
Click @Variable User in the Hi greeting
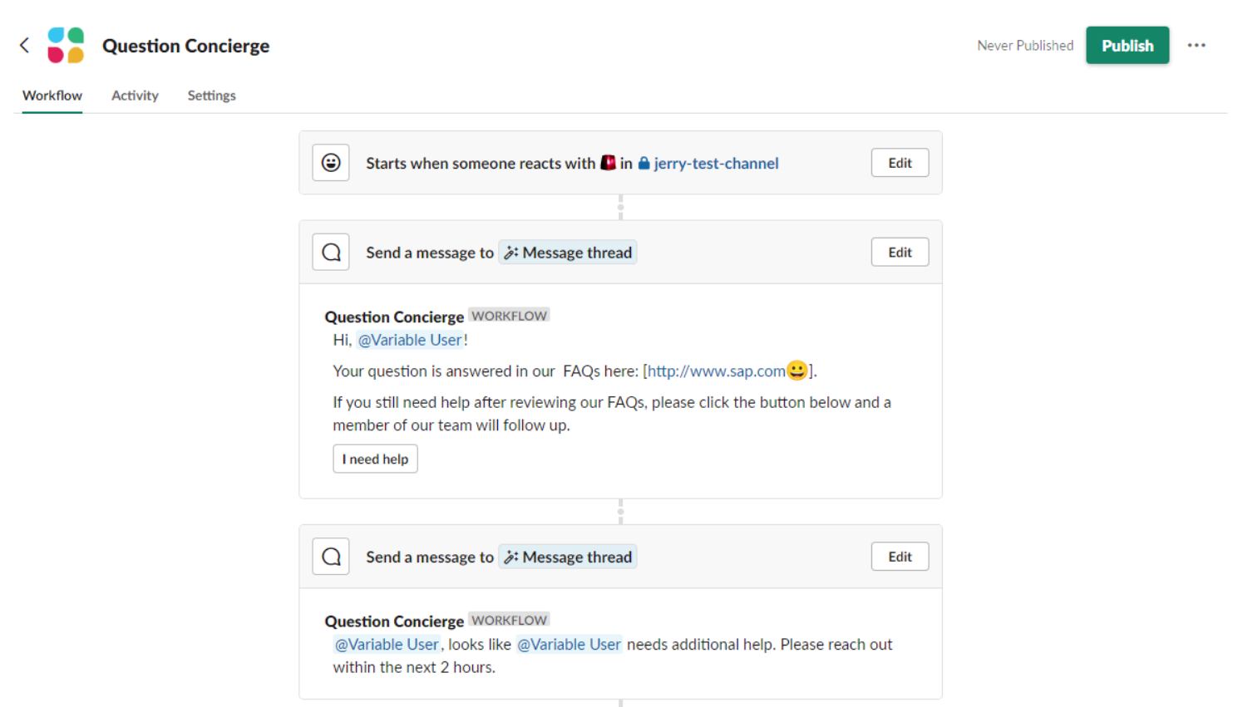(x=410, y=340)
